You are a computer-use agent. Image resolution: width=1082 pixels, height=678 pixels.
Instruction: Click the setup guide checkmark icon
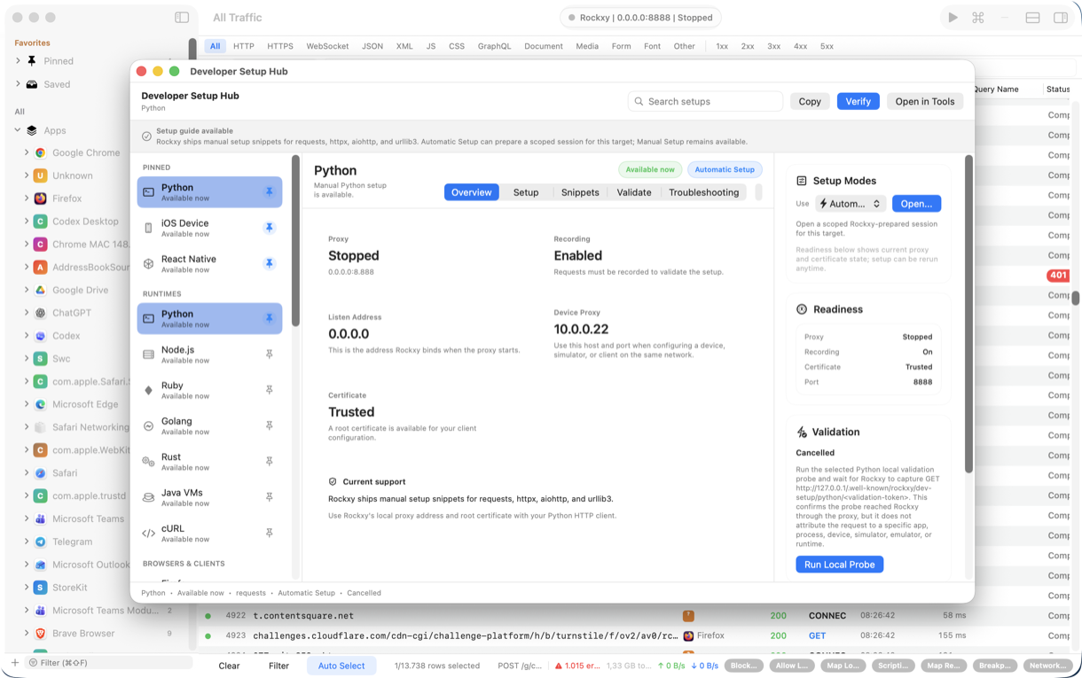pos(146,136)
